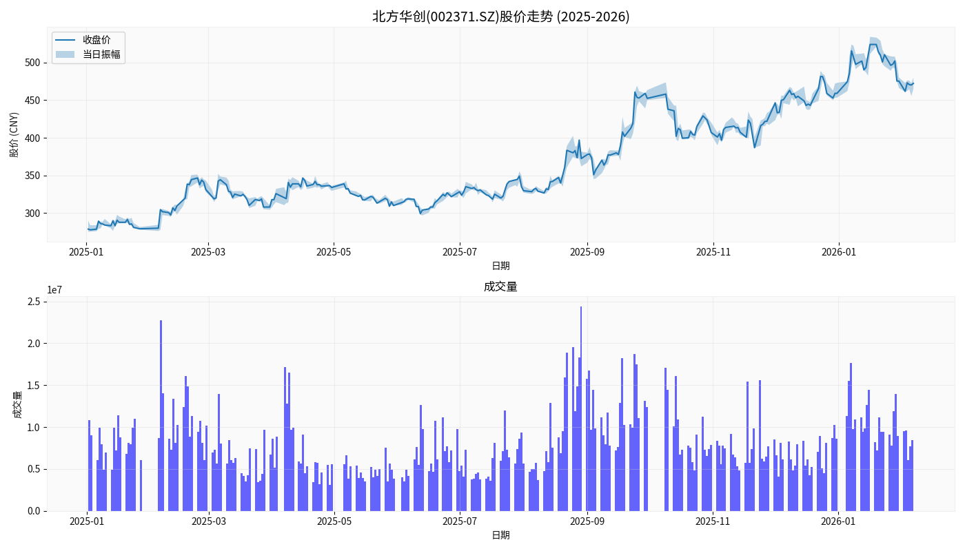Viewport: 965px width, 551px height.
Task: Select 2026-01 tick on the volume chart axis
Action: (839, 521)
